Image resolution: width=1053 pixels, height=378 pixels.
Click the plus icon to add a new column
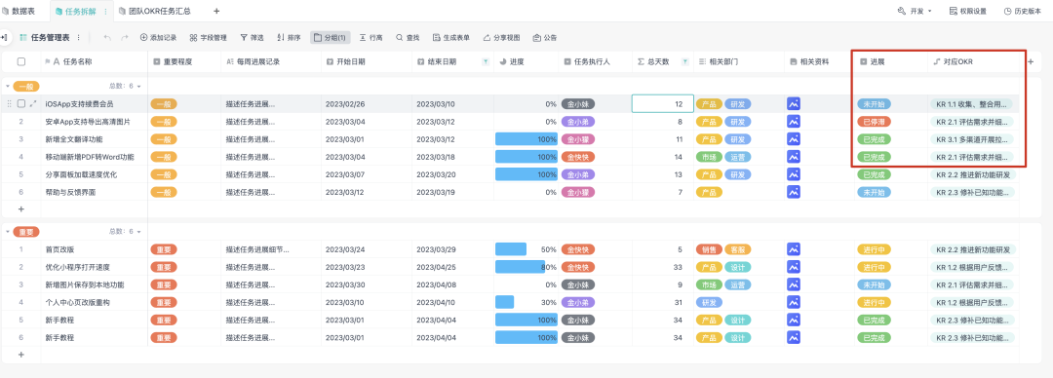coord(1031,61)
